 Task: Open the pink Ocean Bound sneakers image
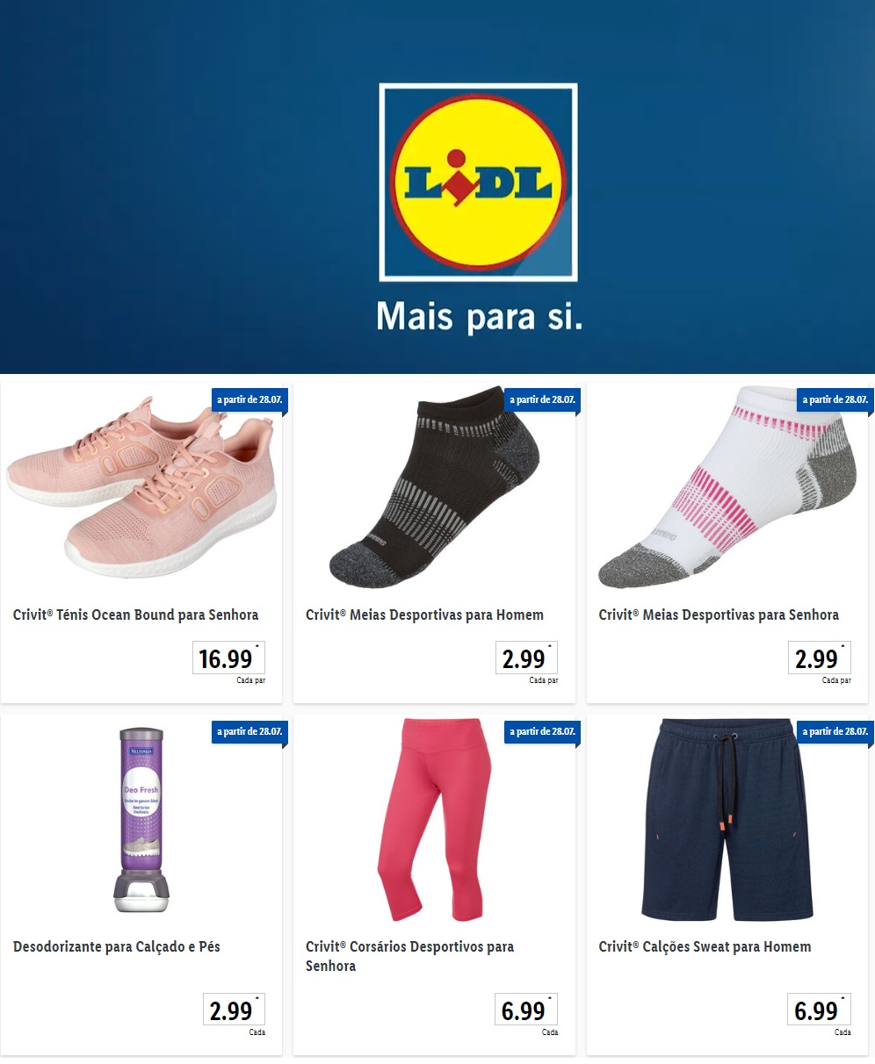click(141, 485)
